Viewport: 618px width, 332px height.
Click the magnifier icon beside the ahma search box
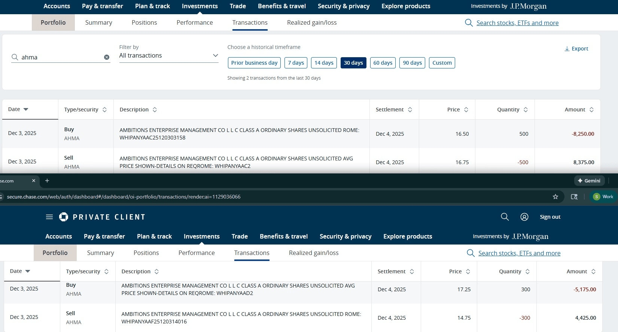click(x=15, y=57)
